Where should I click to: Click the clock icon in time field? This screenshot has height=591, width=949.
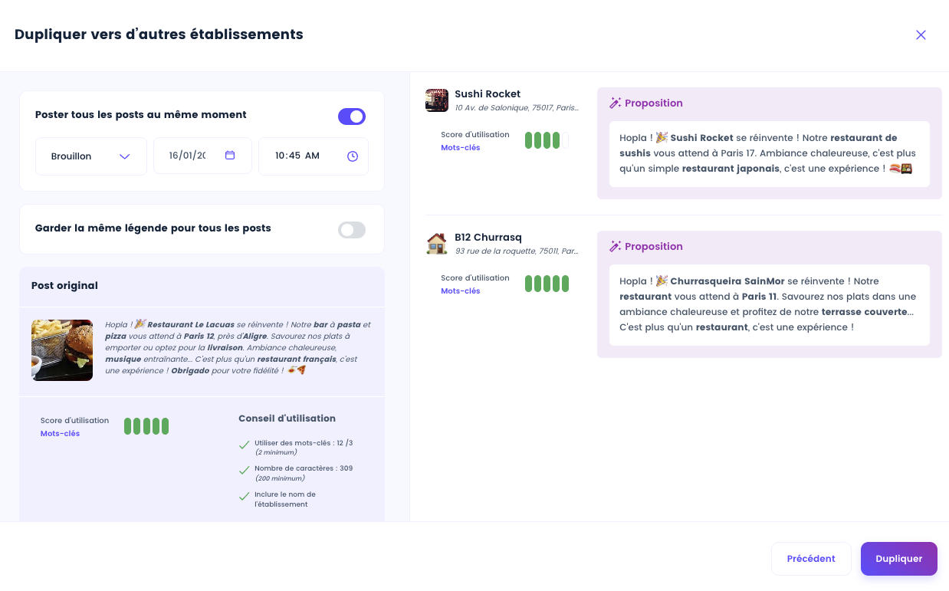point(353,156)
